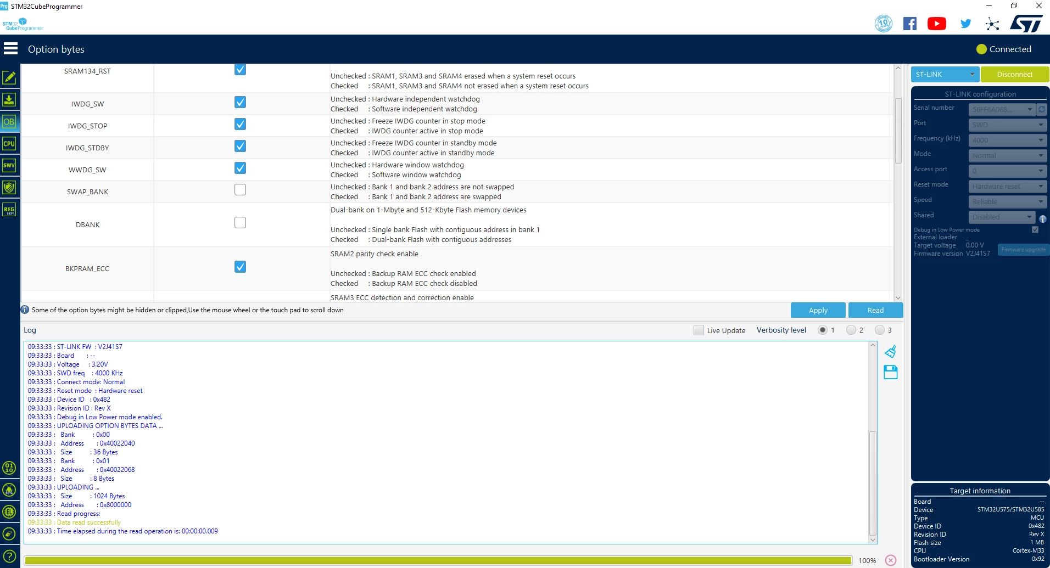Open the help question mark icon
The width and height of the screenshot is (1050, 568).
[9, 556]
